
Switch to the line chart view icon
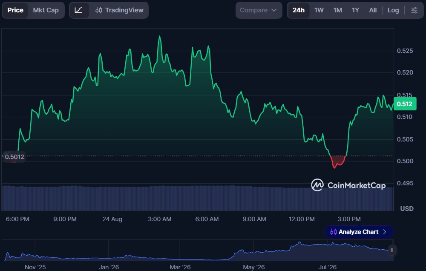(x=78, y=10)
